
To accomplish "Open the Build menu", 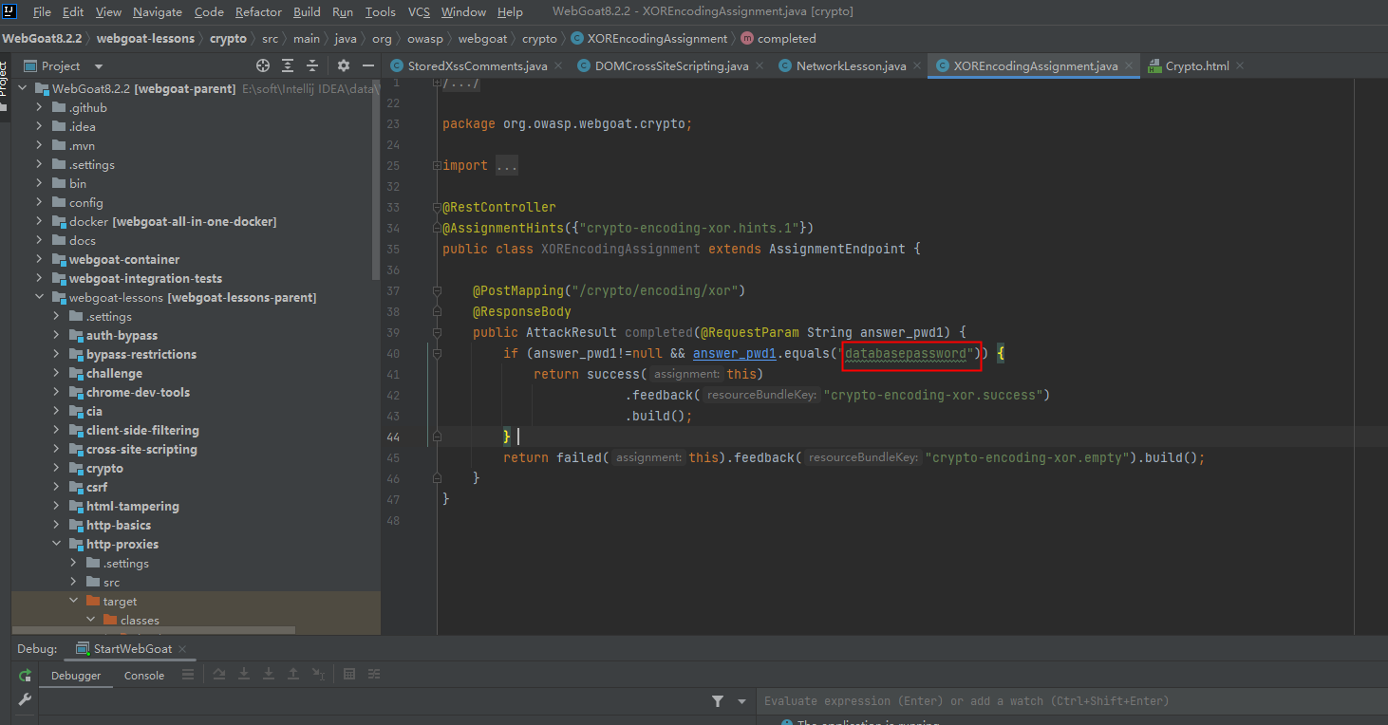I will tap(307, 11).
